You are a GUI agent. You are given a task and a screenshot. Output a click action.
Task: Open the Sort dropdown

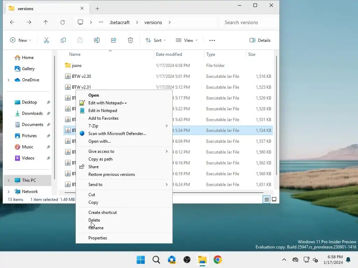click(x=156, y=40)
